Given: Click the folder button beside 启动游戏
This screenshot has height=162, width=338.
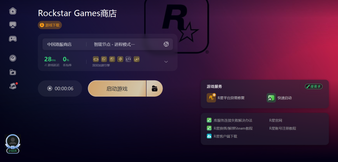Looking at the screenshot, I should coord(154,88).
